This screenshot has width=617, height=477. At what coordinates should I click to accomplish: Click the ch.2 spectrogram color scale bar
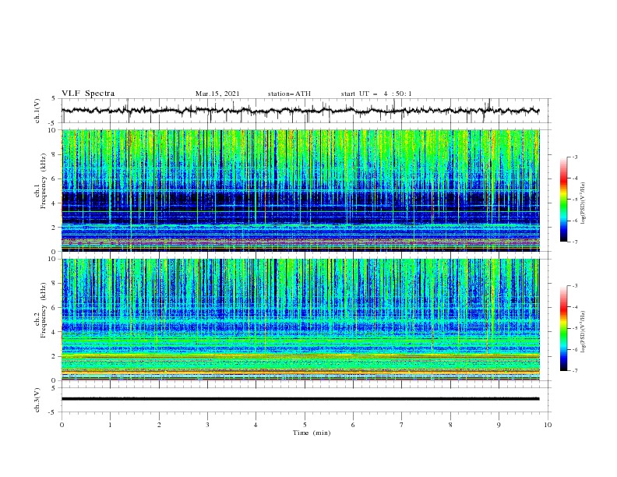(x=564, y=328)
